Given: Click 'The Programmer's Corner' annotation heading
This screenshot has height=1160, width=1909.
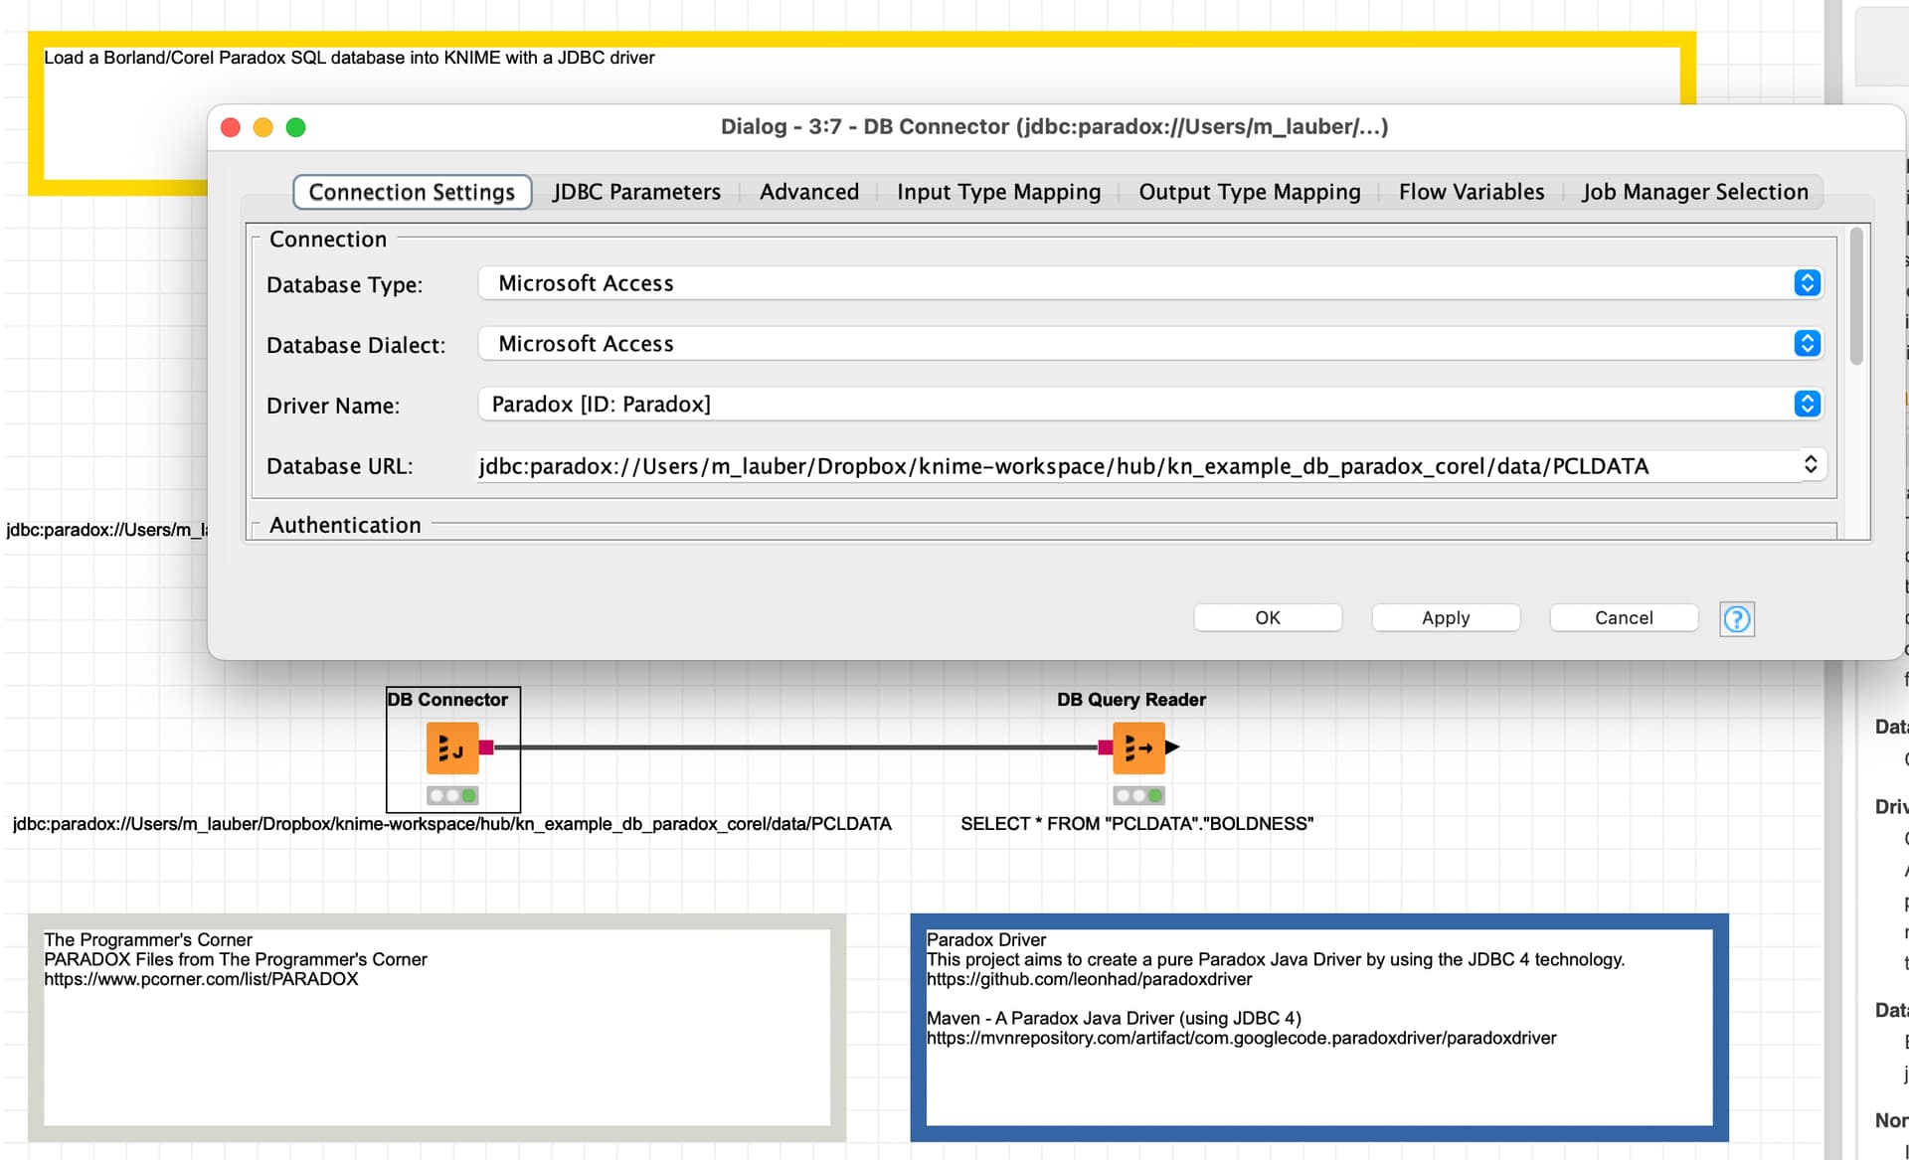Looking at the screenshot, I should 148,939.
